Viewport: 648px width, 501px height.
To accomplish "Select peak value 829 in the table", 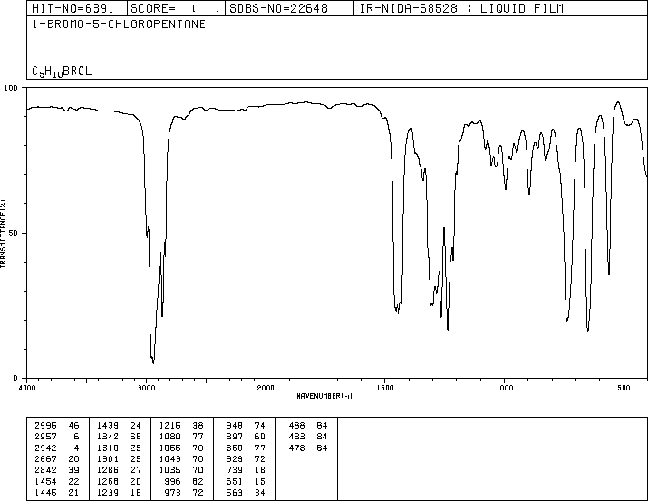I will coord(235,458).
